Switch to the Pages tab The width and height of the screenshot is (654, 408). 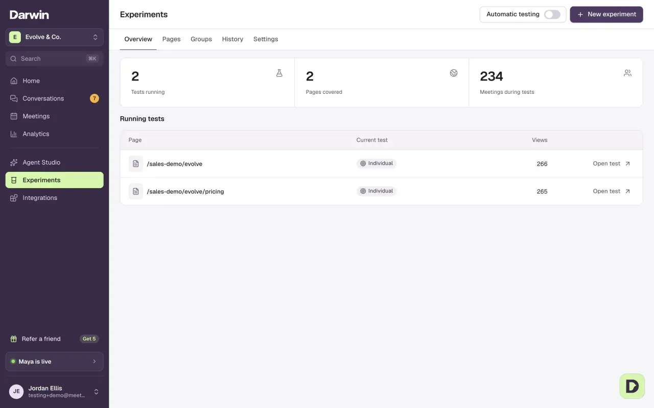(x=172, y=39)
